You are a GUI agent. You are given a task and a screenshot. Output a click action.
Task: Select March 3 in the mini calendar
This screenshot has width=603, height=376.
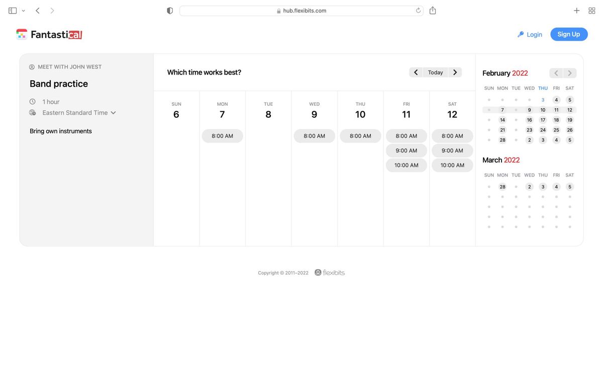click(x=543, y=186)
